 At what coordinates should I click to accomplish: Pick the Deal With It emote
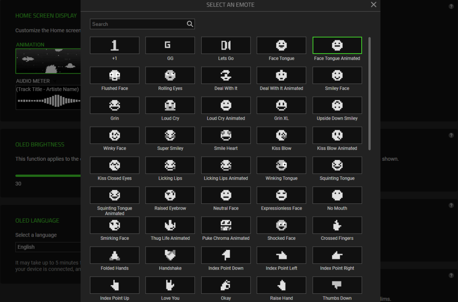click(226, 75)
